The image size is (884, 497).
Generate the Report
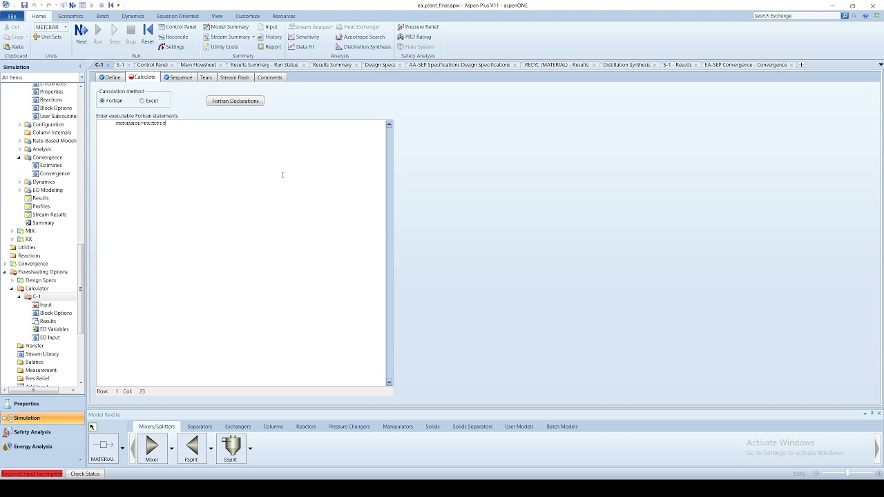point(269,47)
